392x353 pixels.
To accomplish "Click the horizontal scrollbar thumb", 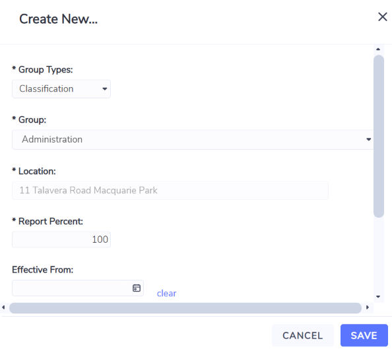I will [x=185, y=307].
